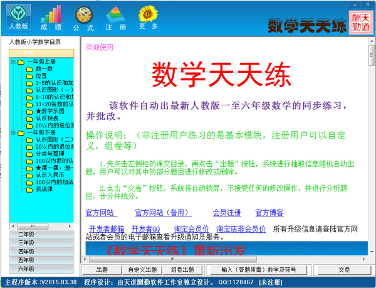Select 分类与整理 chapter
The width and height of the screenshot is (376, 288).
coord(50,154)
